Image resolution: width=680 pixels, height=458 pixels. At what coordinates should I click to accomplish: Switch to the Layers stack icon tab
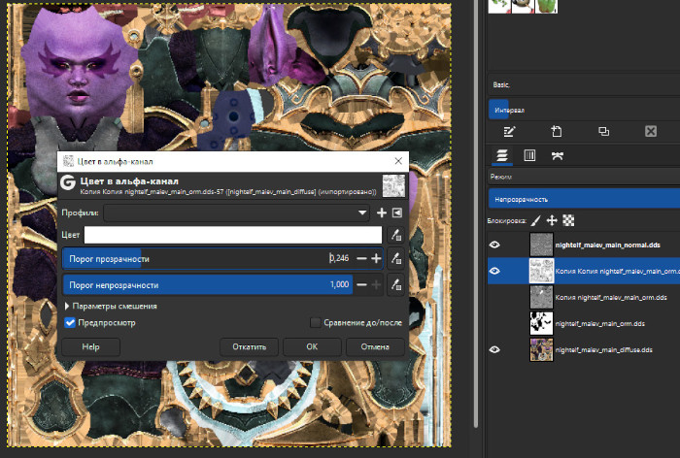502,155
